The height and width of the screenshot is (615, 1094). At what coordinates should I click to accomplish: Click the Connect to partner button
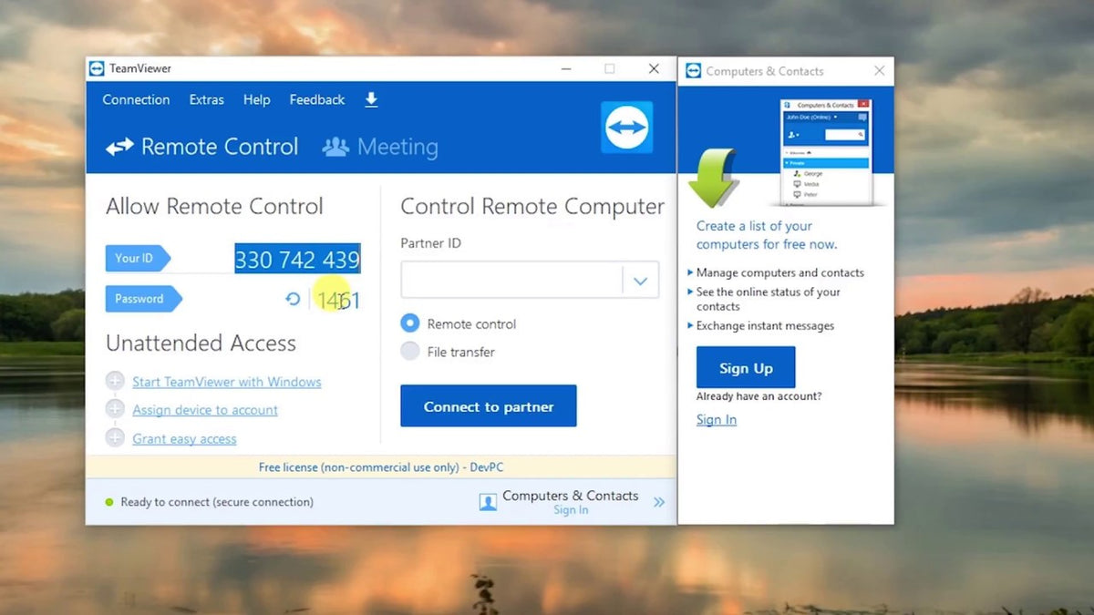(489, 406)
